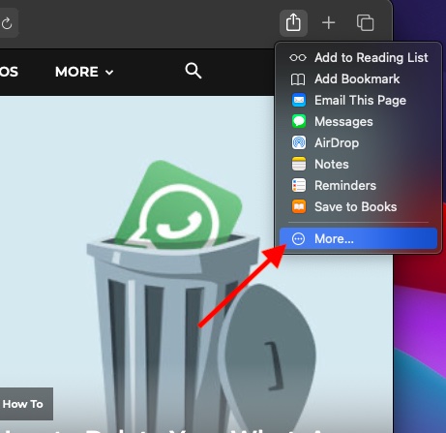Choose Add Bookmark from share menu
The height and width of the screenshot is (433, 446).
(x=358, y=78)
